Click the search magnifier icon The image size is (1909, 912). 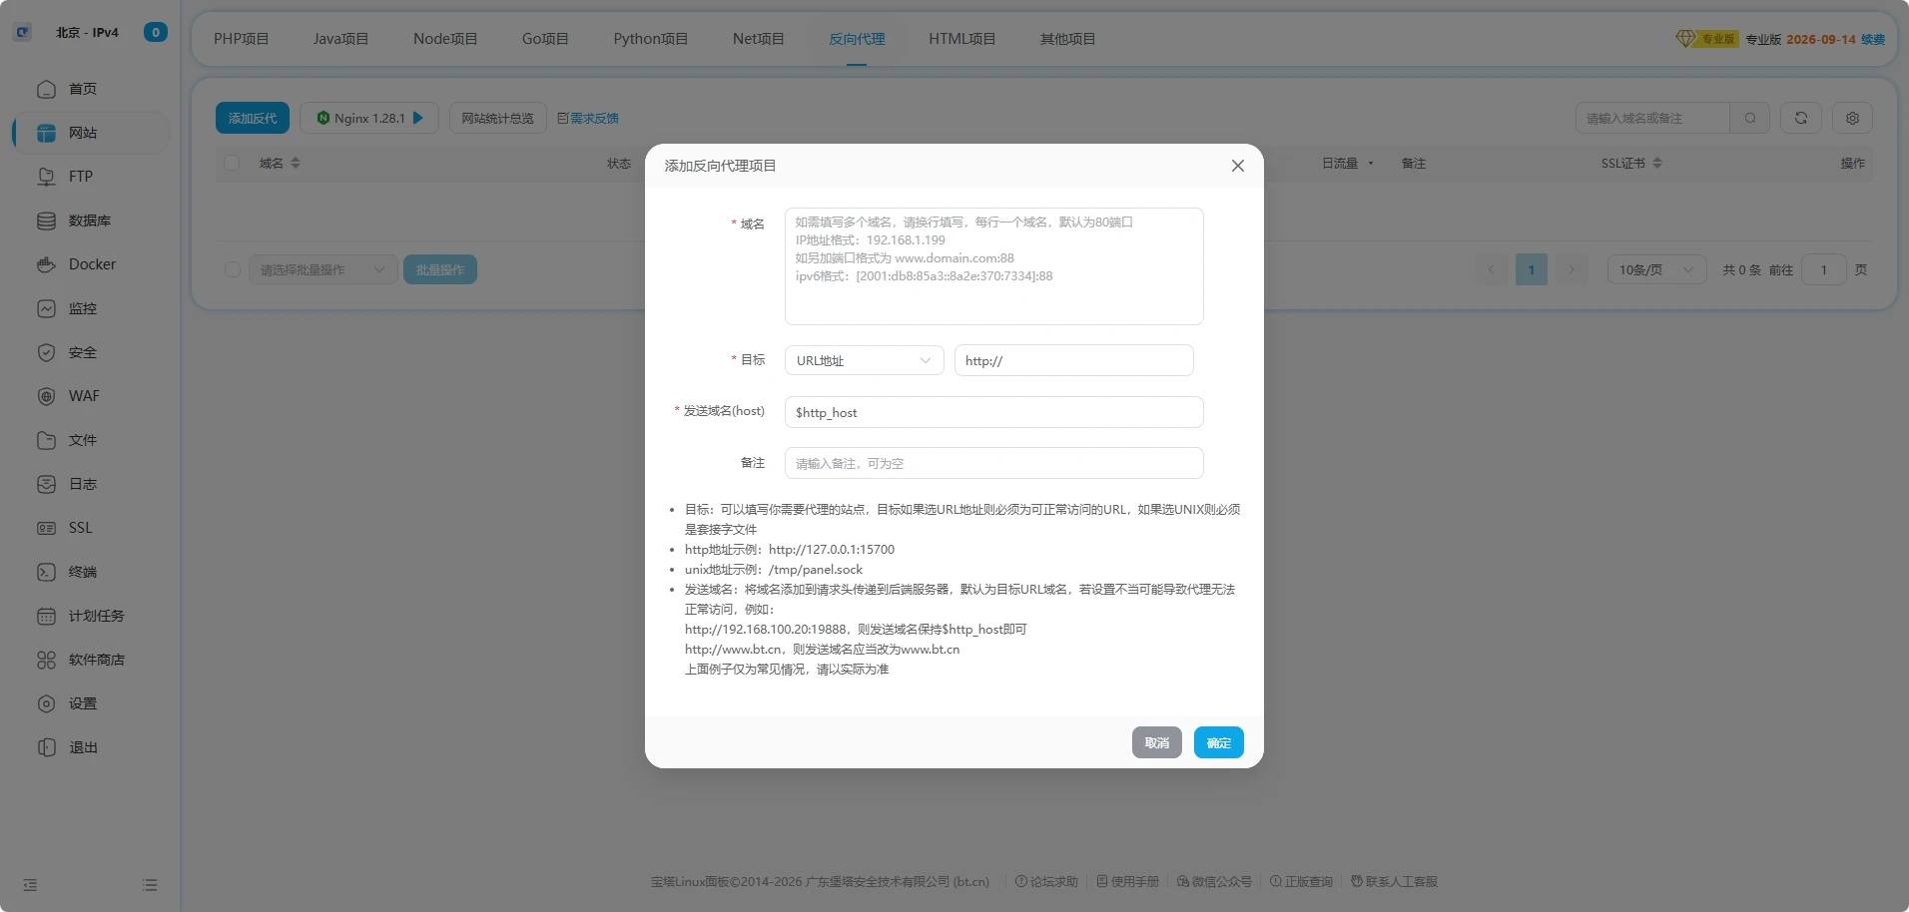pos(1749,118)
